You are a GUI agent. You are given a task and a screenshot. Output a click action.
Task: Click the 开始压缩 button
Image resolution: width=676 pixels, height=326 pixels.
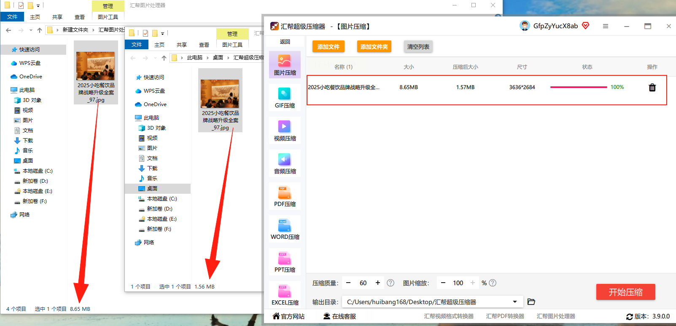coord(625,292)
